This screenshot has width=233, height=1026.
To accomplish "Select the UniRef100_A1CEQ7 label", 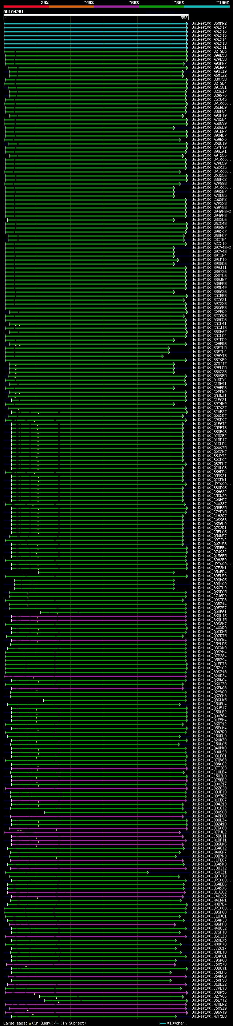I will [209, 800].
